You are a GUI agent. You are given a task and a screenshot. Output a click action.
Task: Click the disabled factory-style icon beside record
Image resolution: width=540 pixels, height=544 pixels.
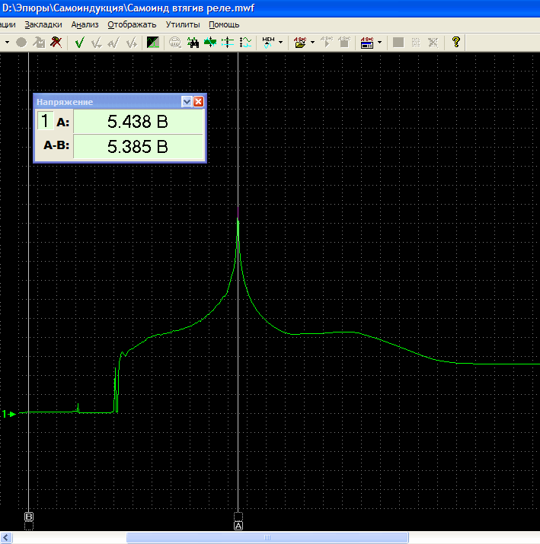(x=39, y=43)
